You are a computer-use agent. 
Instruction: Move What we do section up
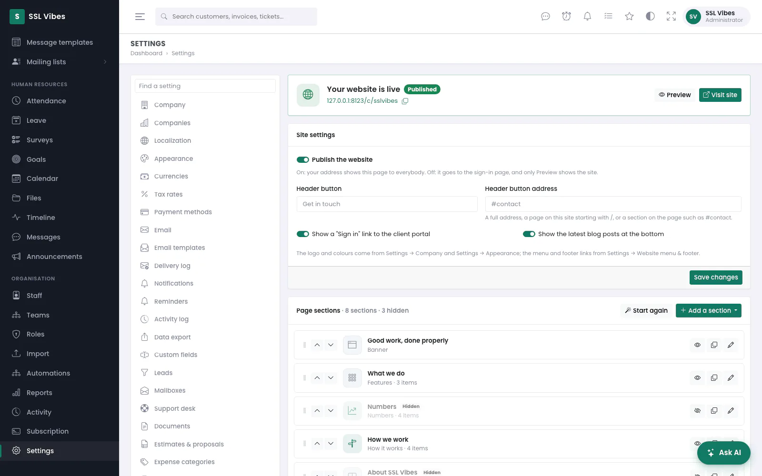[x=317, y=378]
